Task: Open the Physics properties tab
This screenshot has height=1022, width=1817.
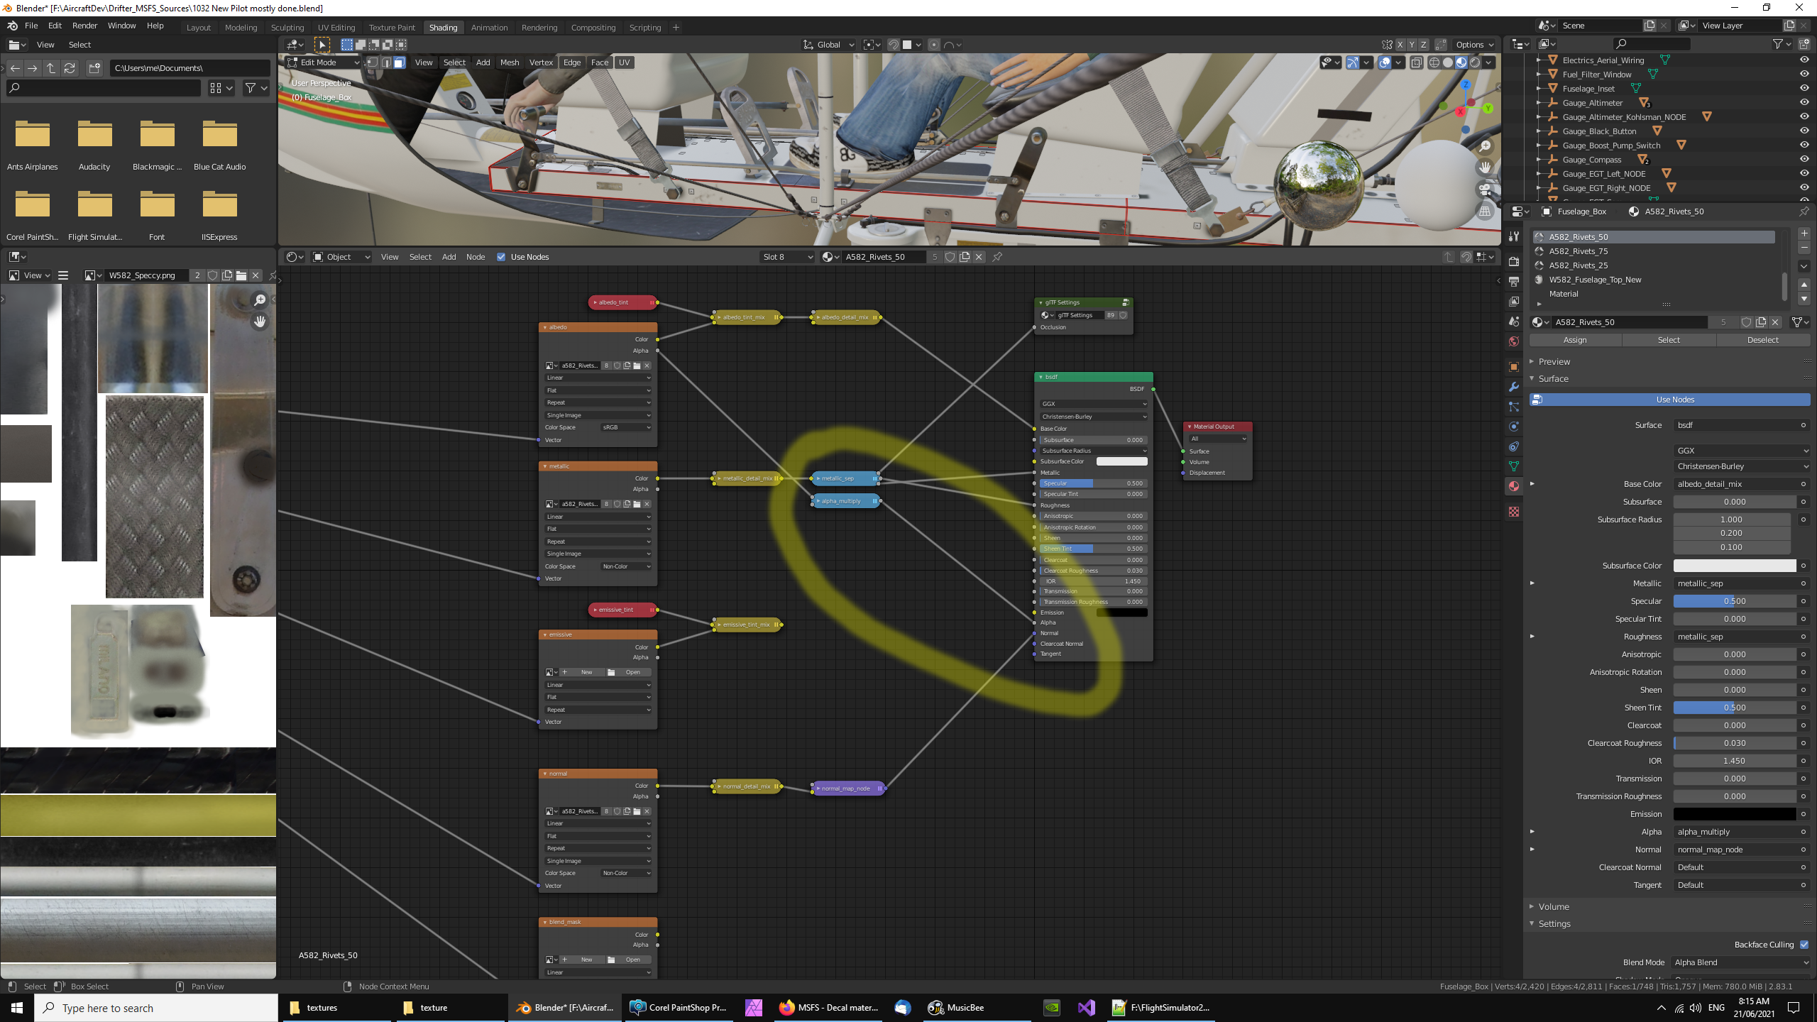Action: click(x=1514, y=427)
